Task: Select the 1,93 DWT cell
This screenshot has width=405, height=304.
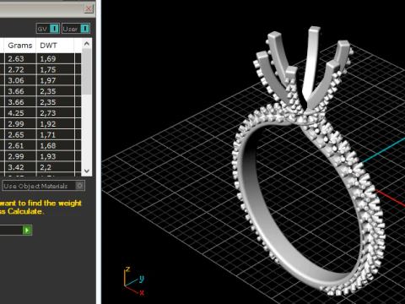Action: pos(56,156)
